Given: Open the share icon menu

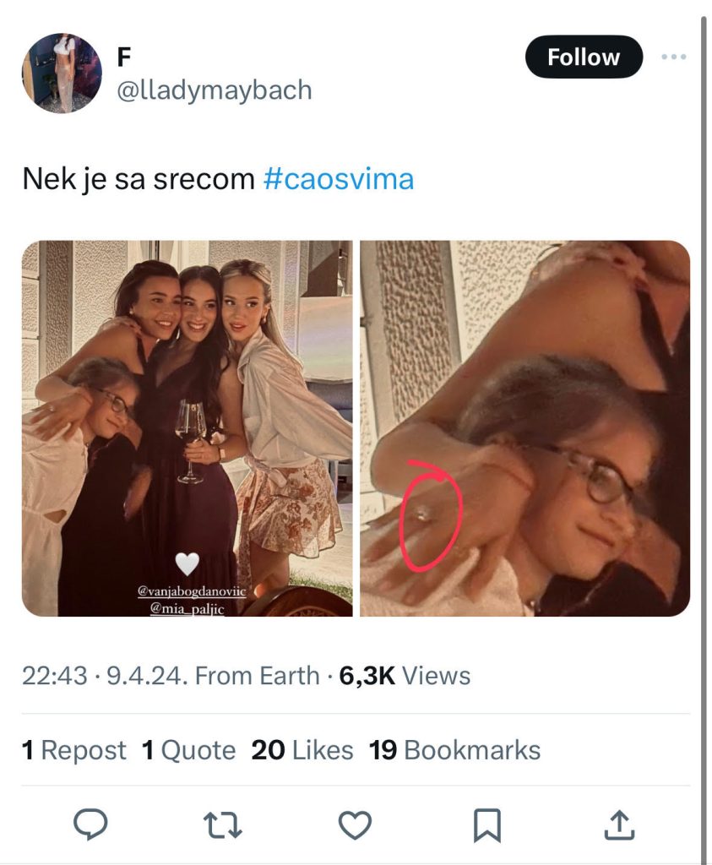Looking at the screenshot, I should 619,824.
